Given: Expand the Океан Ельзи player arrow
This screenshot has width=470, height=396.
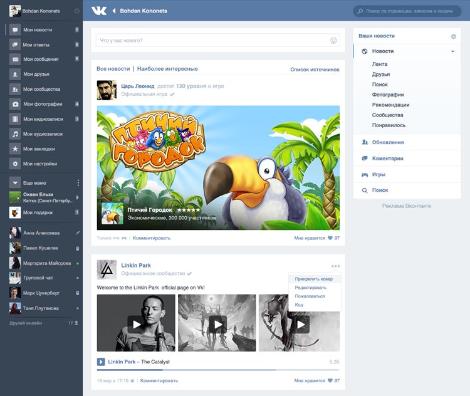Looking at the screenshot, I should coord(77,197).
